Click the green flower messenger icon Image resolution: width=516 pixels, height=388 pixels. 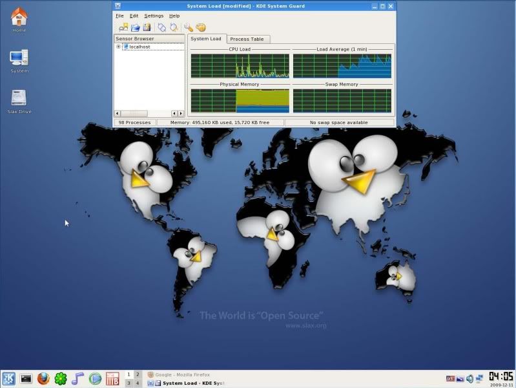tap(61, 379)
